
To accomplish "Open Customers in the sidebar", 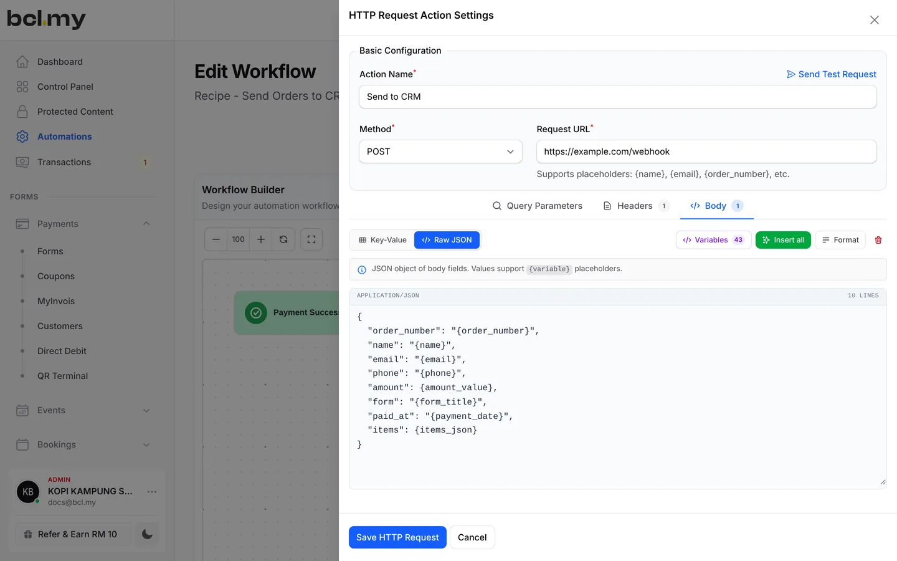I will (60, 326).
